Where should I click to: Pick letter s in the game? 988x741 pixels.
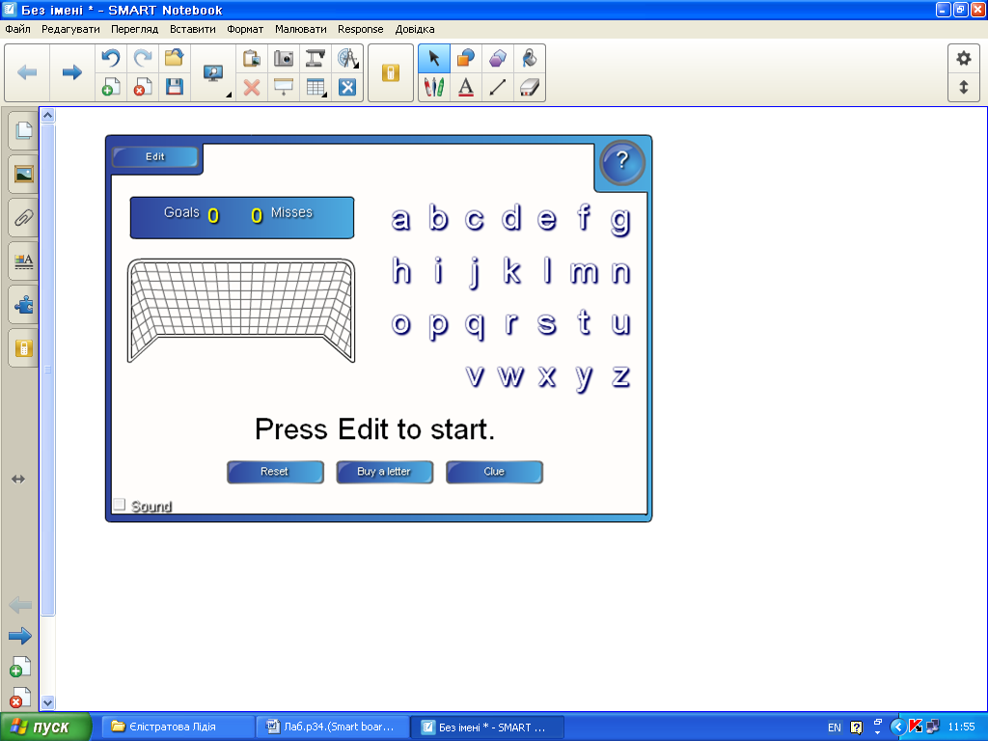pyautogui.click(x=547, y=324)
